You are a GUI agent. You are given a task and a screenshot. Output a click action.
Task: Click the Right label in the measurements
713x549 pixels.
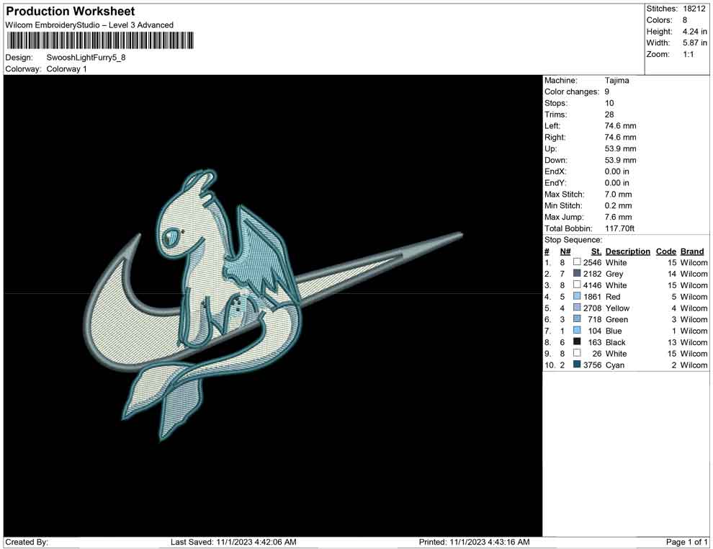click(x=555, y=138)
